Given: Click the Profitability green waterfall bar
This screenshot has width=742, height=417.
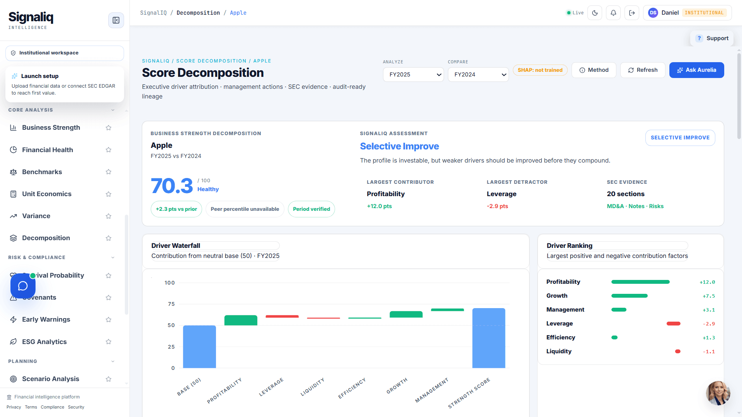Looking at the screenshot, I should click(241, 320).
